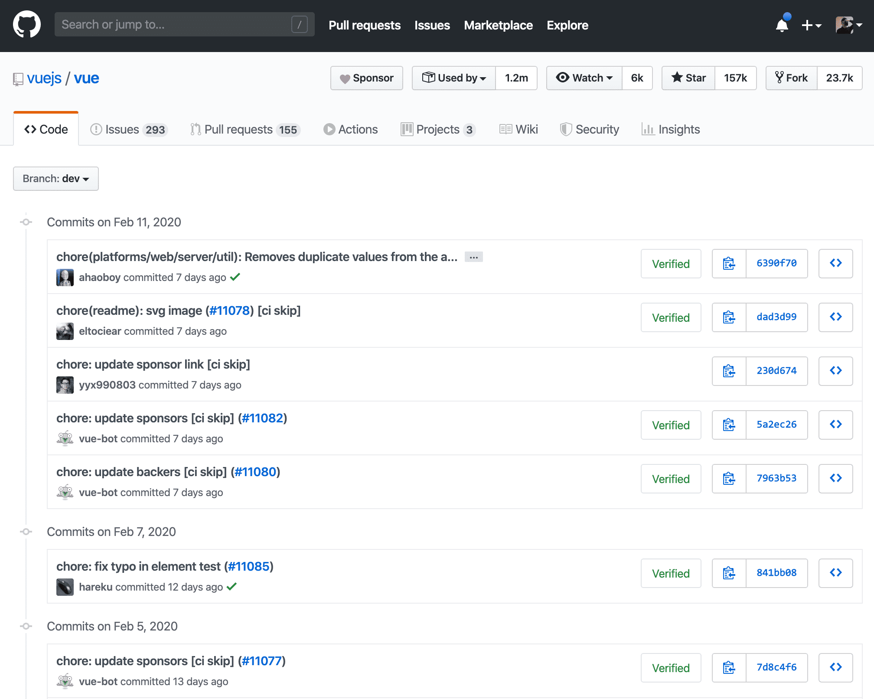This screenshot has width=874, height=699.
Task: Click the Sponsor button
Action: pos(366,78)
